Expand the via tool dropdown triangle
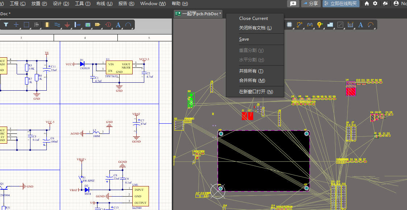Screen dimensions: 407x210 [x=323, y=28]
